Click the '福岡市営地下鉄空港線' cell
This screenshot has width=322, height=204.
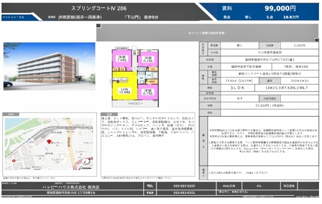(x=246, y=67)
